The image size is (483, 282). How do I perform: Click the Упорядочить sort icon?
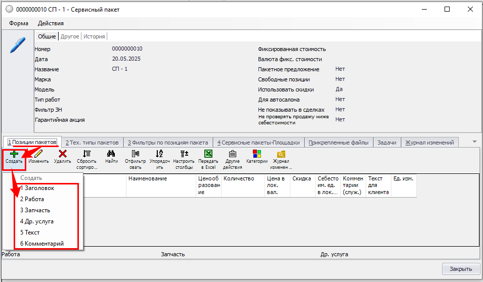click(159, 154)
